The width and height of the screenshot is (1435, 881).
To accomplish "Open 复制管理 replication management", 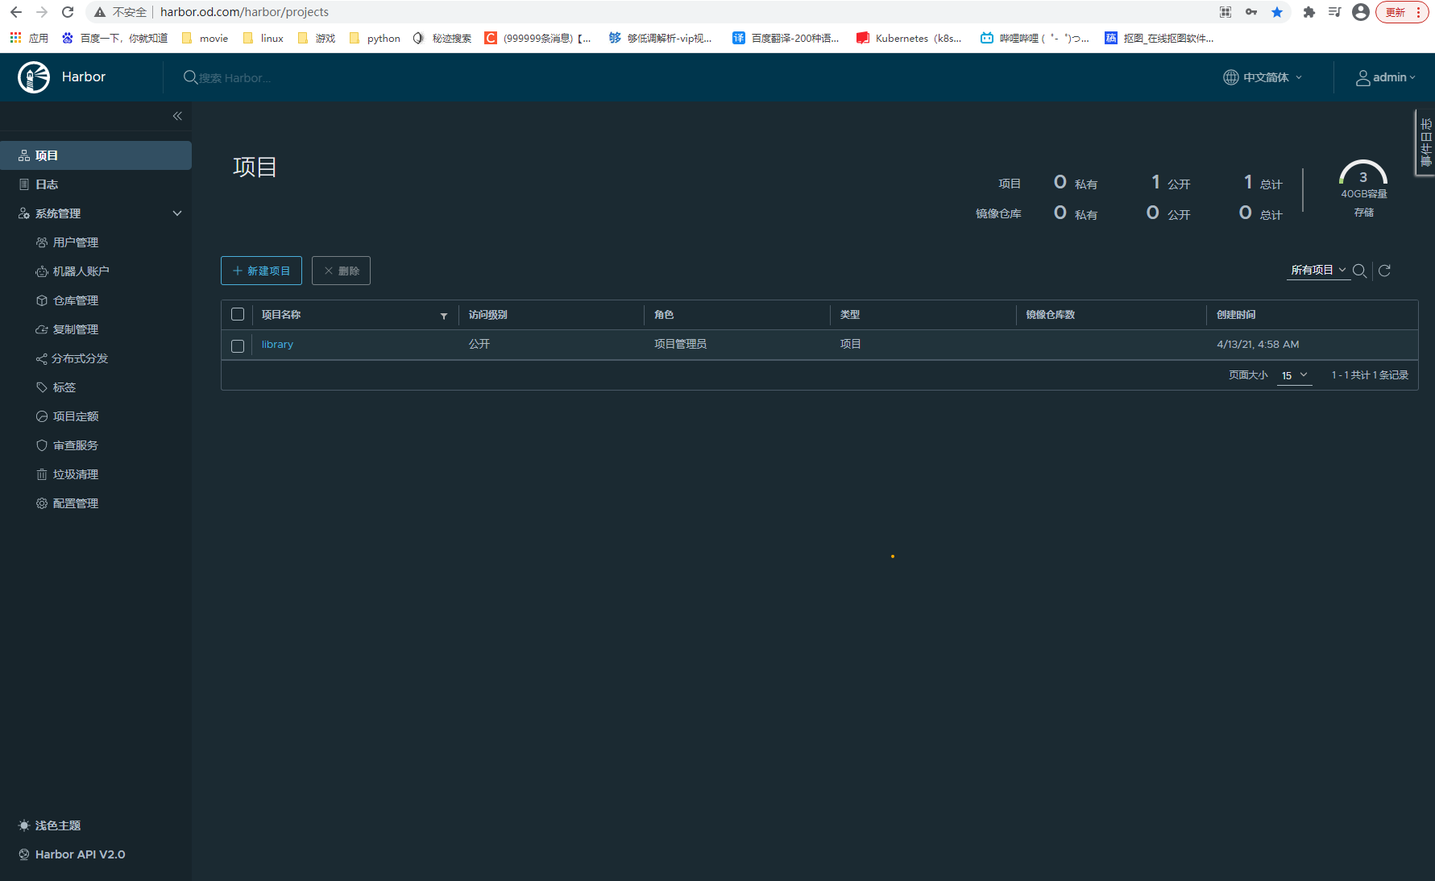I will click(x=76, y=329).
